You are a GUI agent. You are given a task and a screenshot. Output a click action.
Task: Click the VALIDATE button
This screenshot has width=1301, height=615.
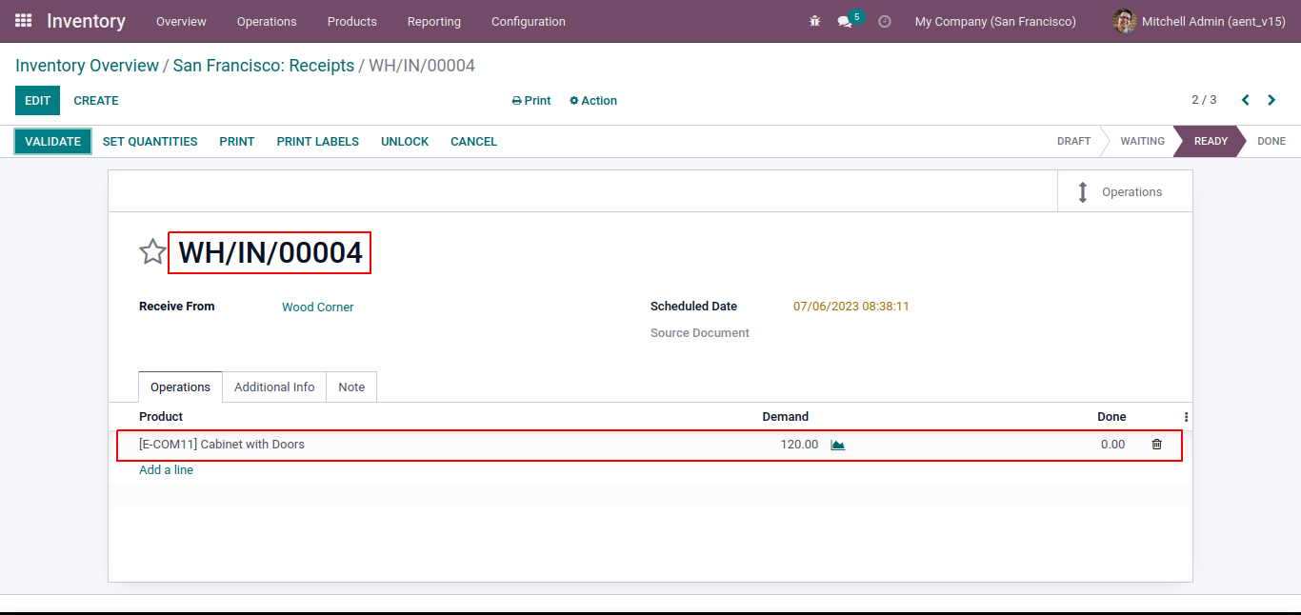coord(52,141)
